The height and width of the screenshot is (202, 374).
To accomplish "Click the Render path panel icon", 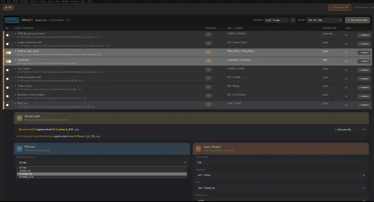I will pyautogui.click(x=19, y=118).
